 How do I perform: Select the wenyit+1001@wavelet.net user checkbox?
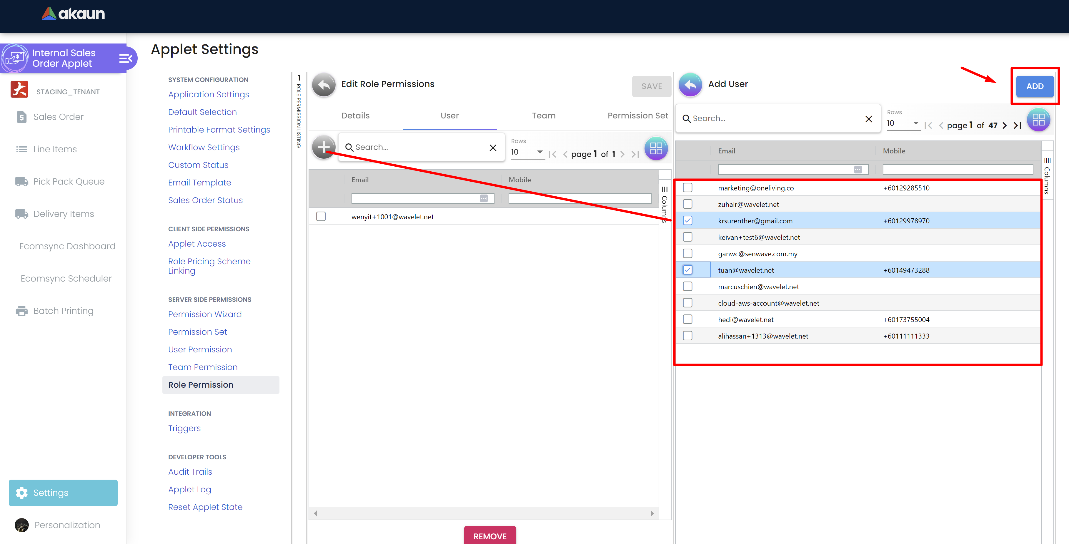click(x=321, y=216)
